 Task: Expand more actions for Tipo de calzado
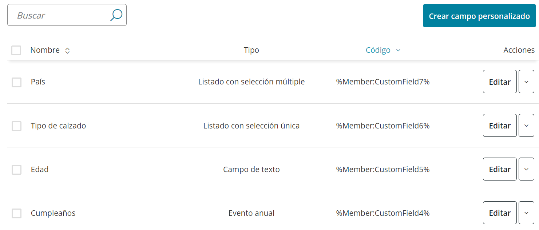click(x=526, y=125)
